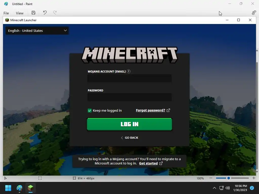Click the Minecraft Launcher title bar block icon
The width and height of the screenshot is (259, 194).
7,20
